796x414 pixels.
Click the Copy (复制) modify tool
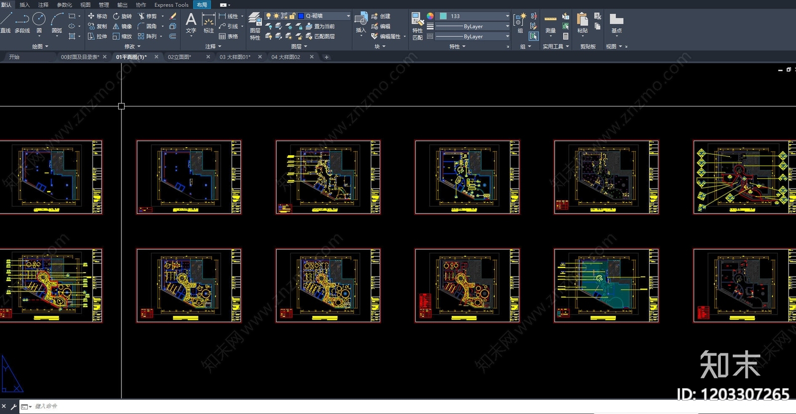pos(98,26)
